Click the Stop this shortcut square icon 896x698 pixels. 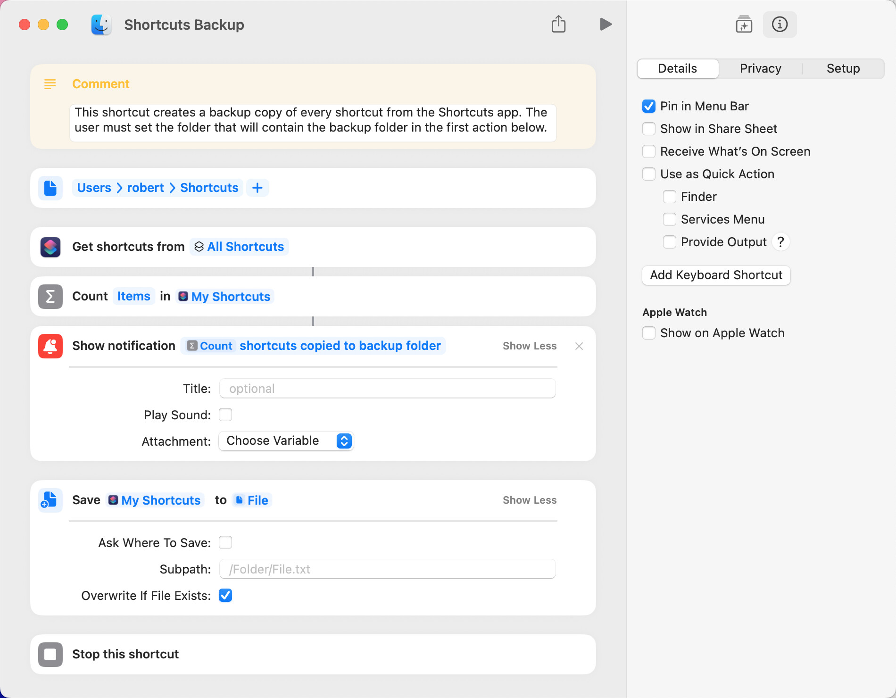point(50,654)
